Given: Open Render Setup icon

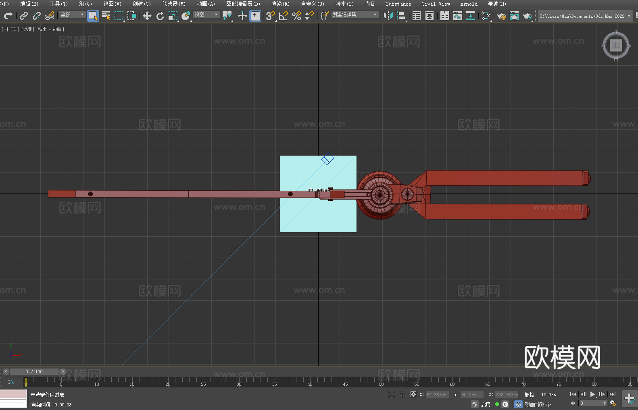Looking at the screenshot, I should tap(501, 16).
